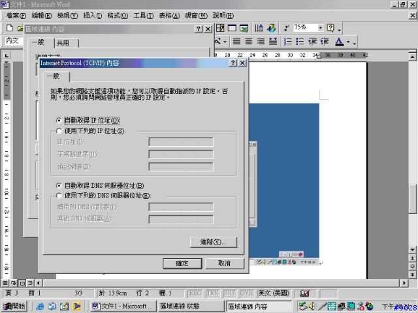Click the Decrease Indent icon
418x313 pixels.
(312, 42)
